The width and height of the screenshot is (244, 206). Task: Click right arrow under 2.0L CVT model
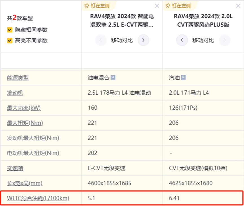pos(225,40)
